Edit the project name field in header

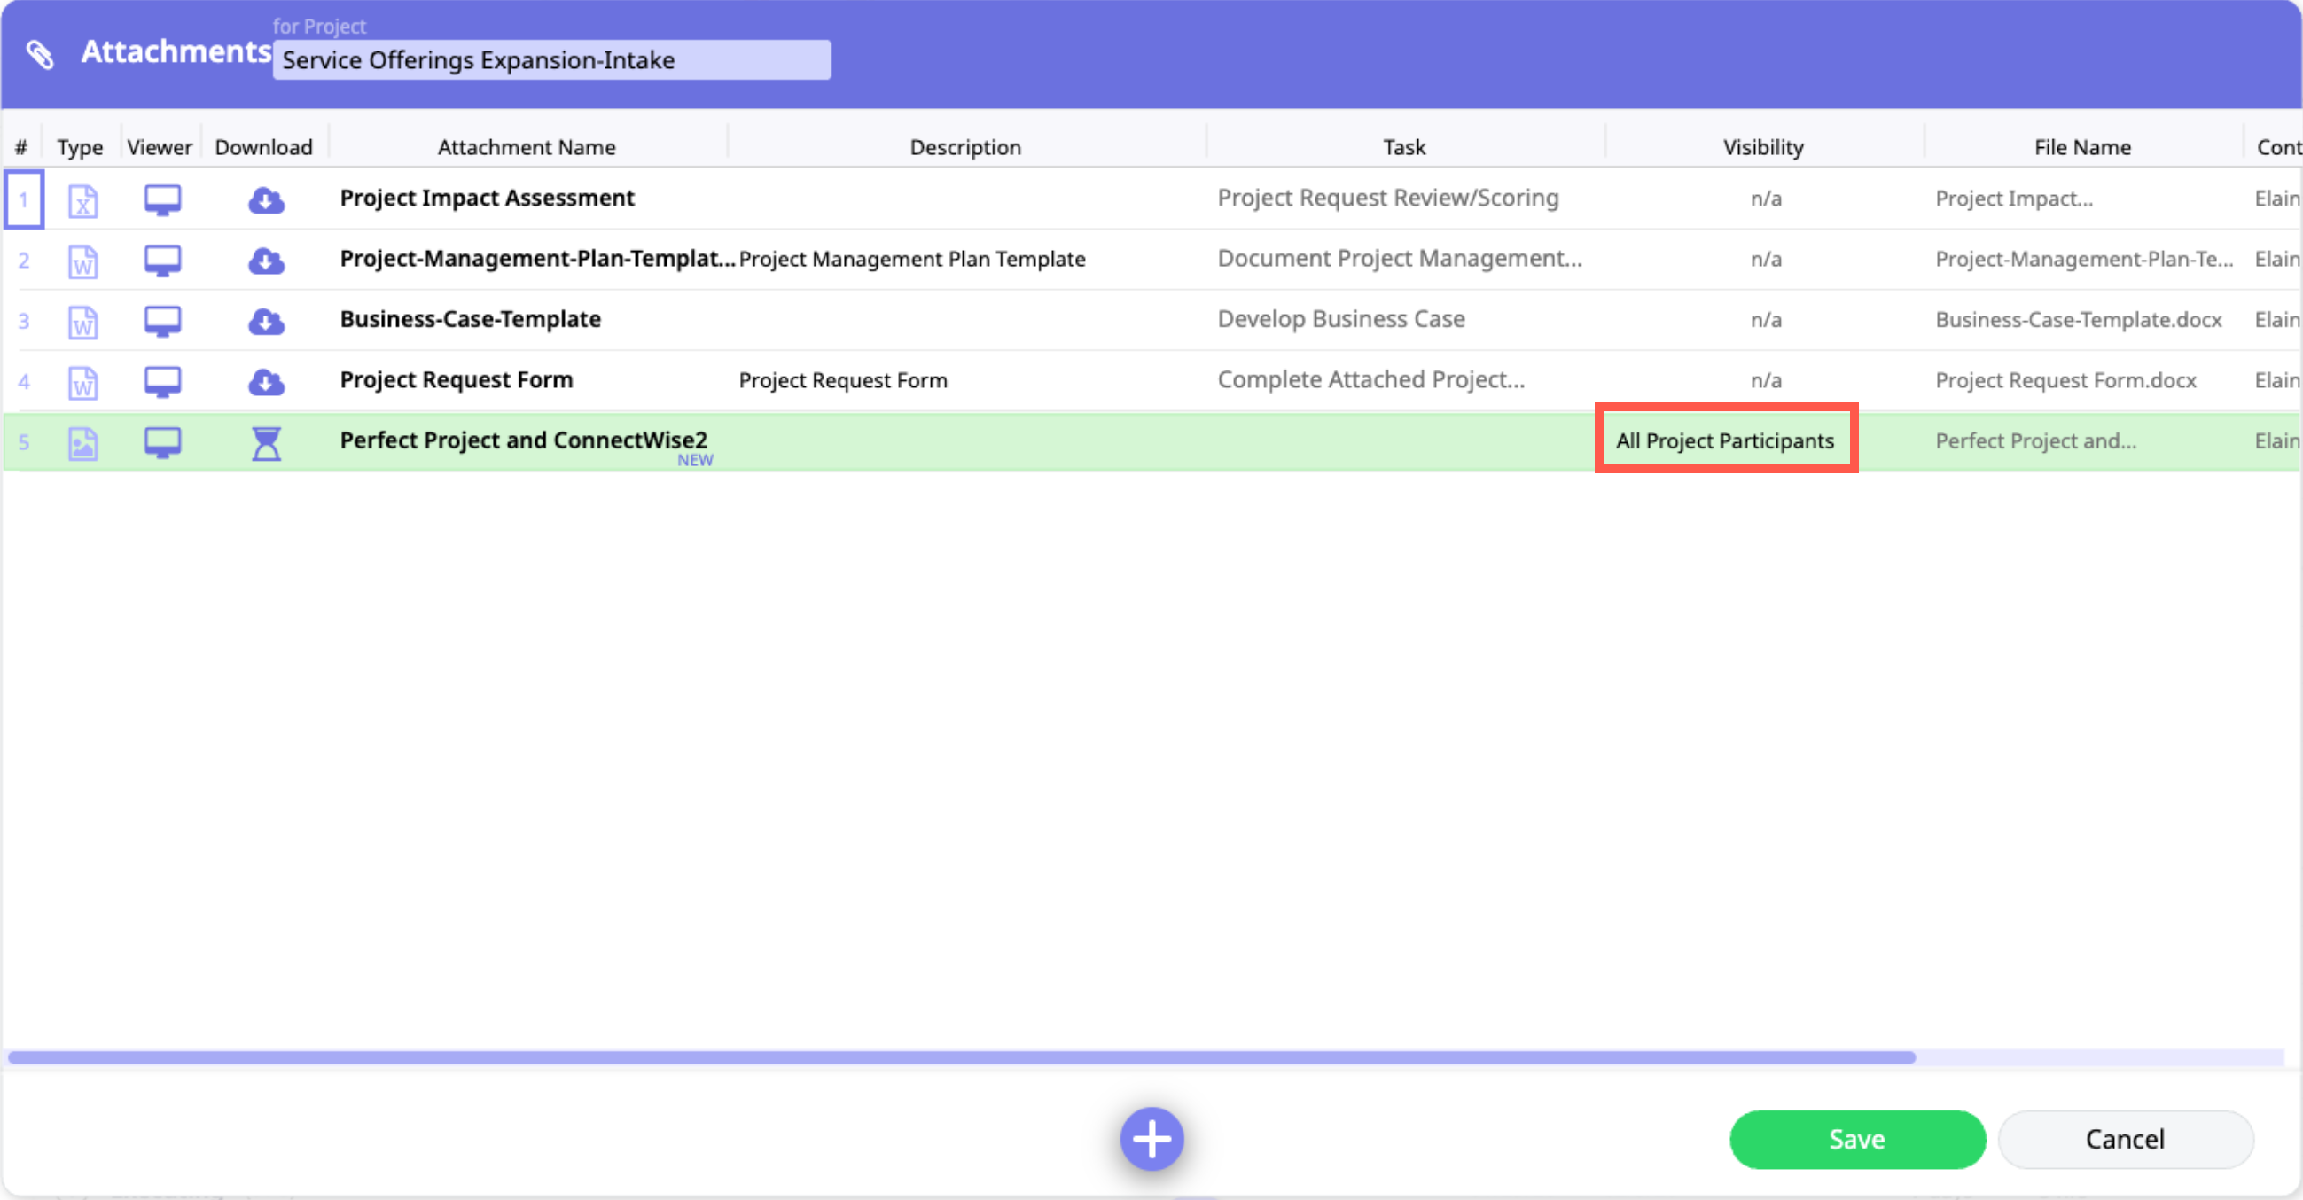pyautogui.click(x=550, y=60)
